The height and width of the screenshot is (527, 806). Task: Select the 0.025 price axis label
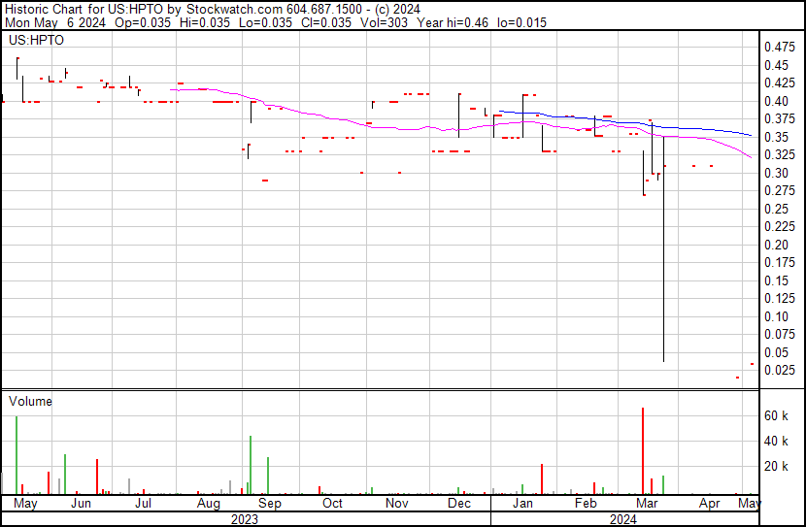click(x=779, y=371)
